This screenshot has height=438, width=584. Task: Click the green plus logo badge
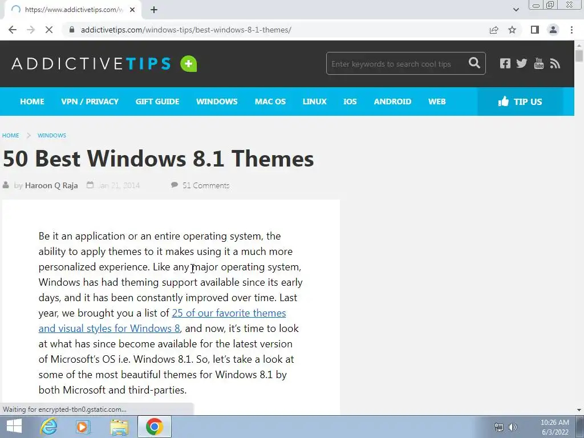pyautogui.click(x=188, y=64)
